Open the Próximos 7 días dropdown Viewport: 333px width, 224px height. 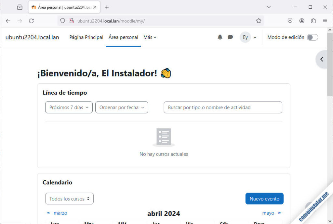(69, 107)
